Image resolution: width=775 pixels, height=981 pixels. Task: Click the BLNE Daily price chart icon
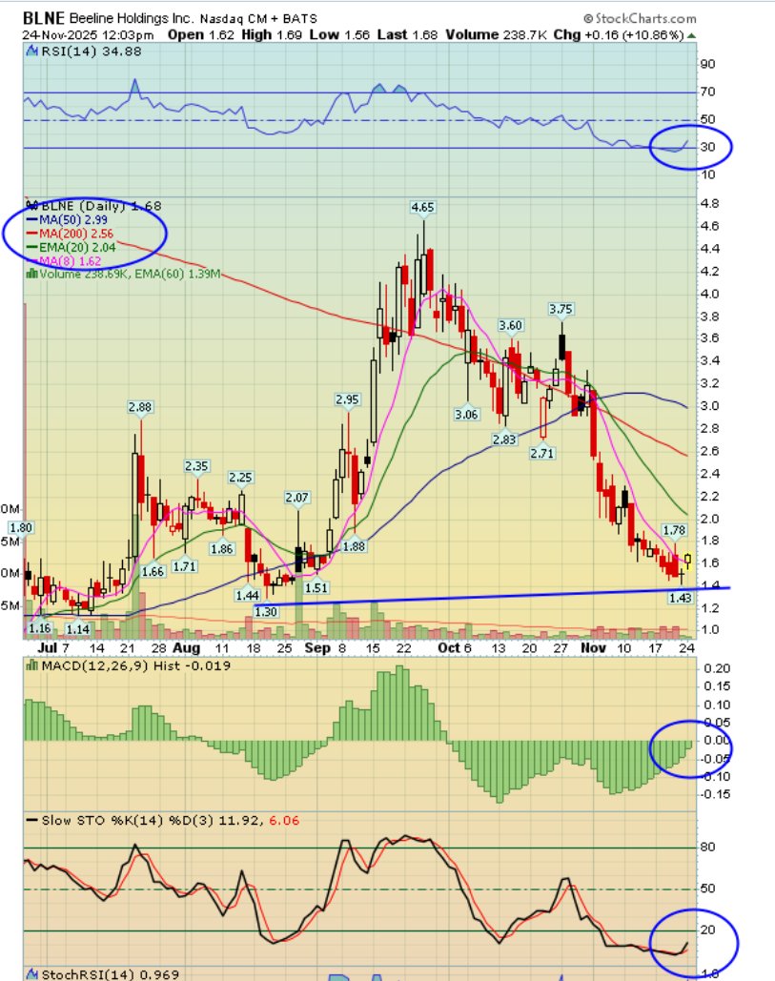tap(31, 206)
